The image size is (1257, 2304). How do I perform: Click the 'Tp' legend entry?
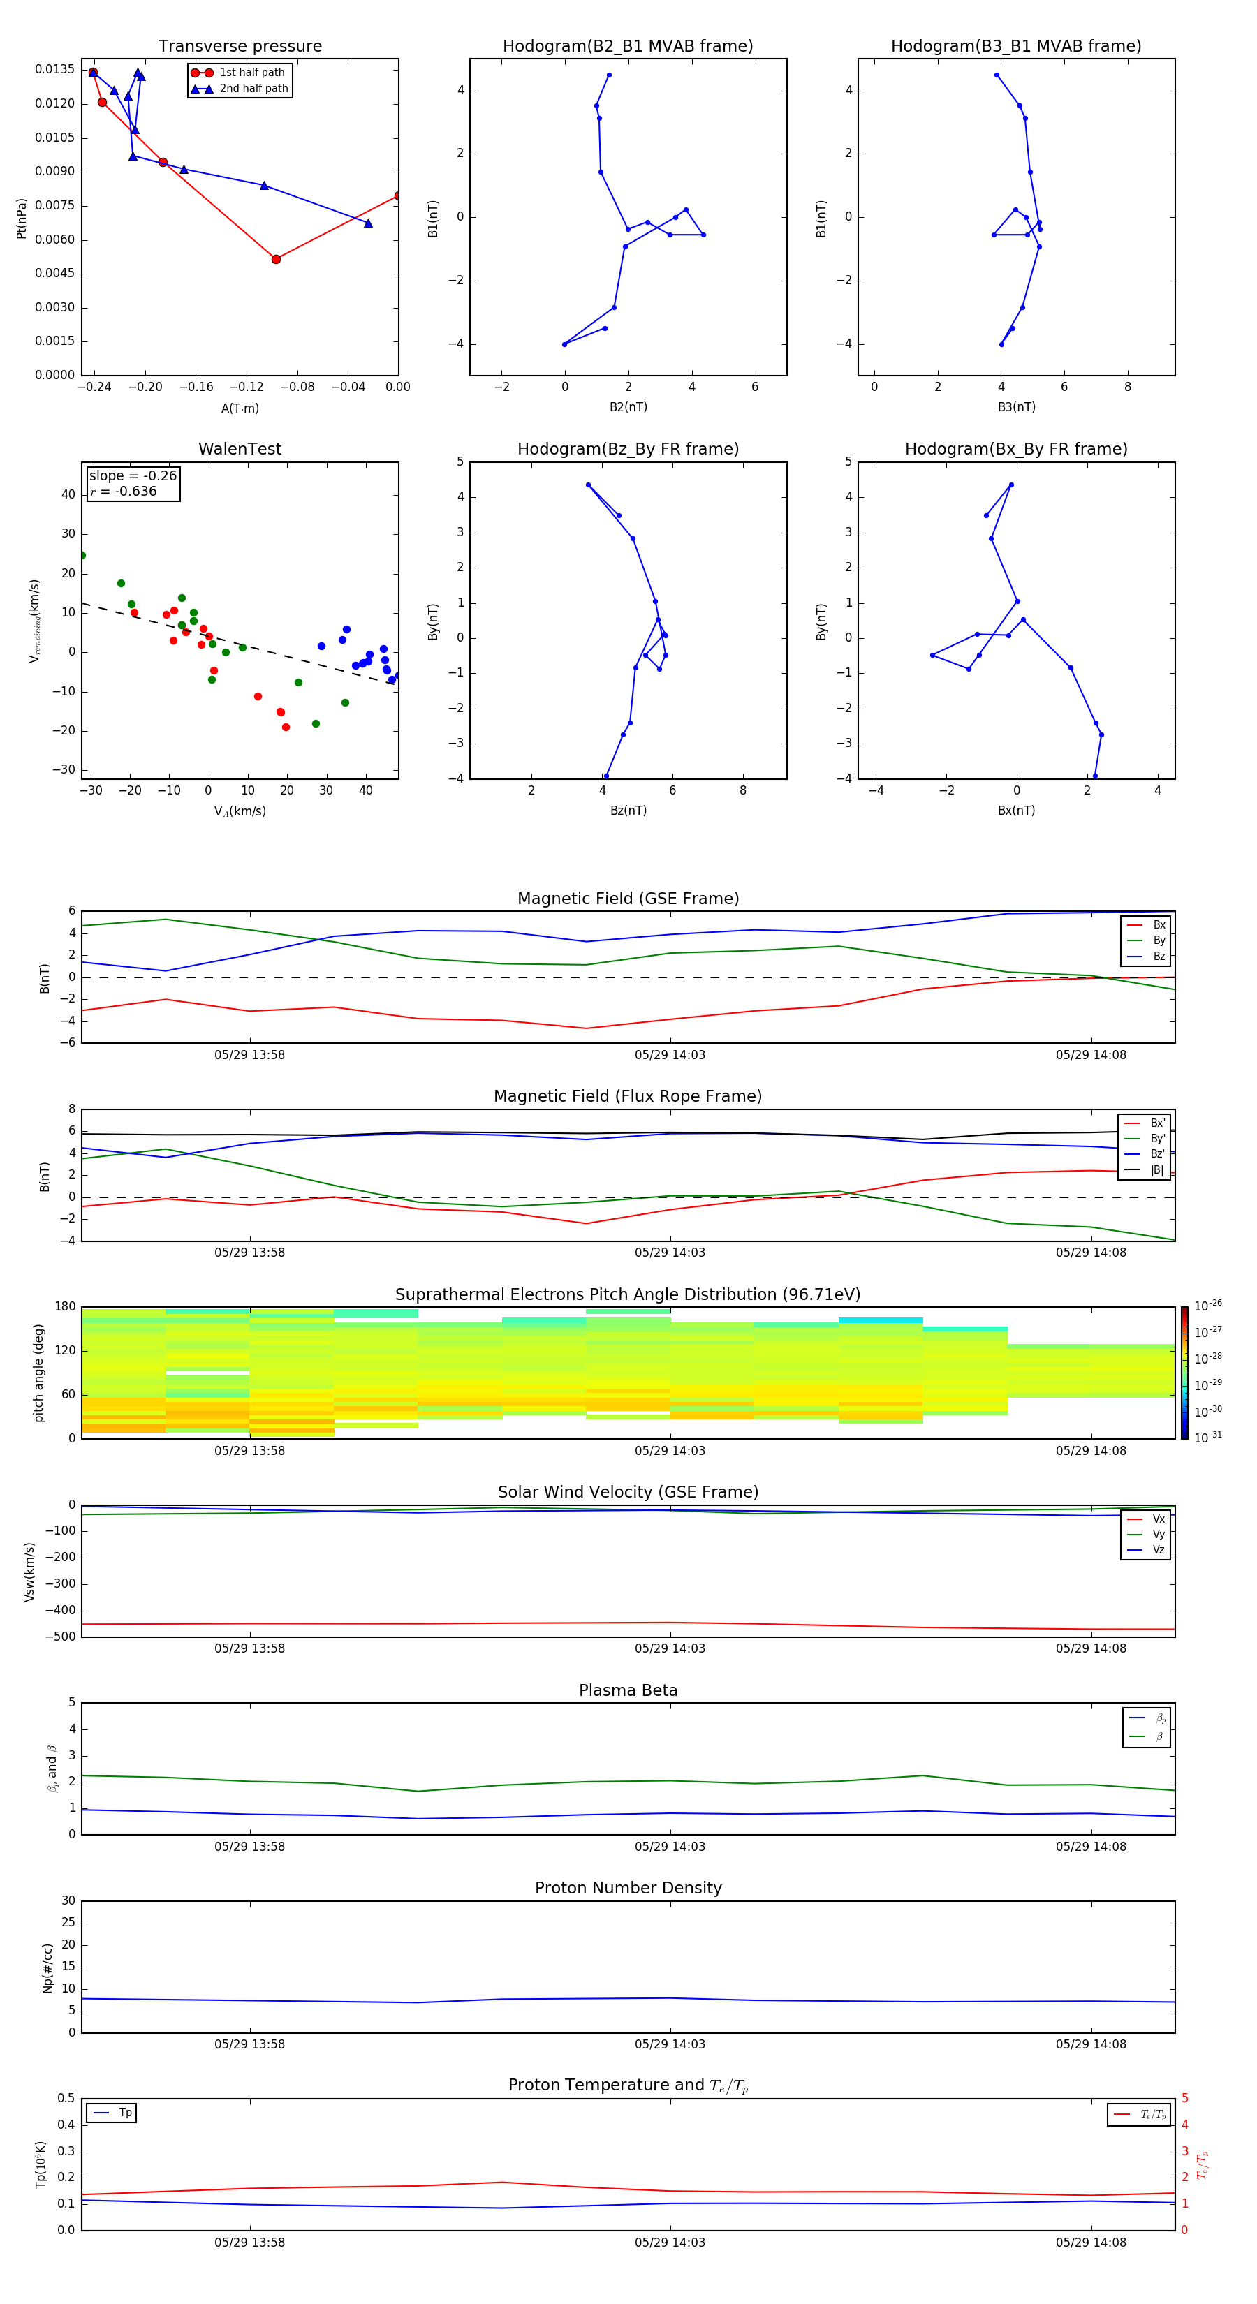click(112, 2113)
